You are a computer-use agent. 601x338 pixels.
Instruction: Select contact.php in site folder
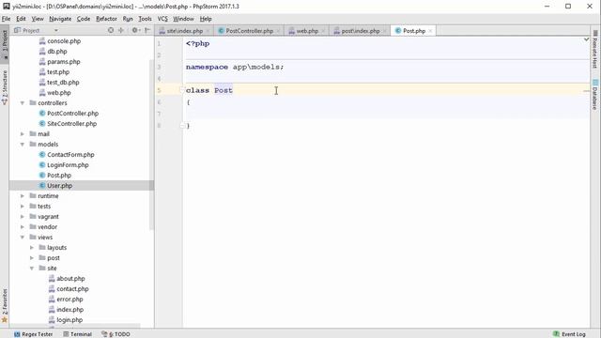point(72,289)
